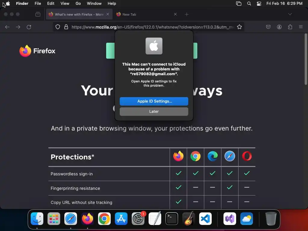The width and height of the screenshot is (308, 231).
Task: Open Launchpad from the Dock
Action: pyautogui.click(x=54, y=219)
